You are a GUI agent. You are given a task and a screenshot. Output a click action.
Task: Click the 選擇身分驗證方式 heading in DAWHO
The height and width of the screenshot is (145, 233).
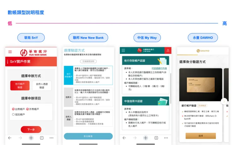[x=192, y=62]
